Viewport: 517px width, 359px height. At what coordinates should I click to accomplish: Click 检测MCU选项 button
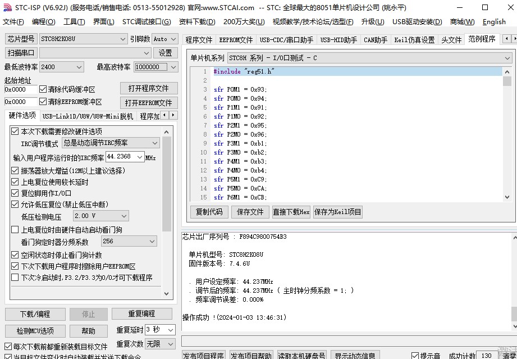tap(35, 331)
